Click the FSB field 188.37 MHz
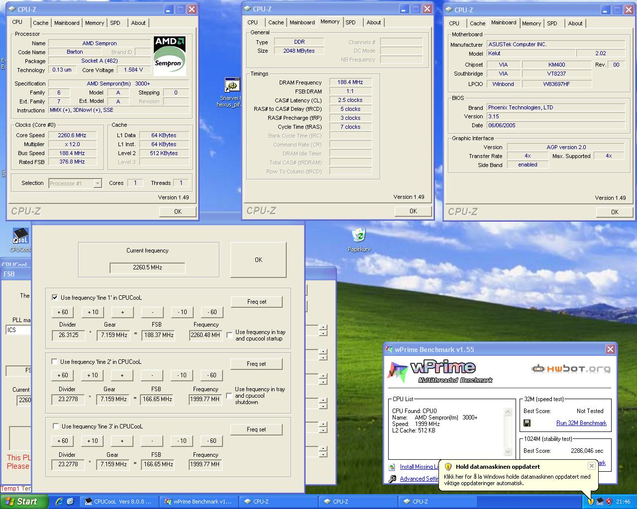 (157, 335)
